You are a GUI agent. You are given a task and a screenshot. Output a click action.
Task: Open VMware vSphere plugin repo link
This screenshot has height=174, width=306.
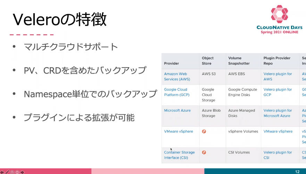(278, 132)
